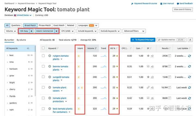Viewport: 196px width, 116px height.
Task: Click link SERP feature for tomato plant covers
Action: click(x=148, y=87)
